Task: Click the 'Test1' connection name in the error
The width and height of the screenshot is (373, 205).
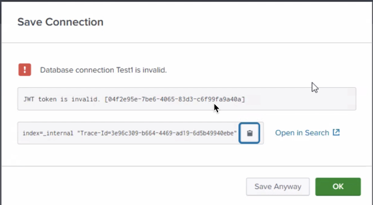Action: coord(125,70)
